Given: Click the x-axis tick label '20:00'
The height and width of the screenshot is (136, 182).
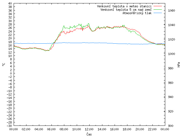Looking at the screenshot, I should (x=140, y=129).
